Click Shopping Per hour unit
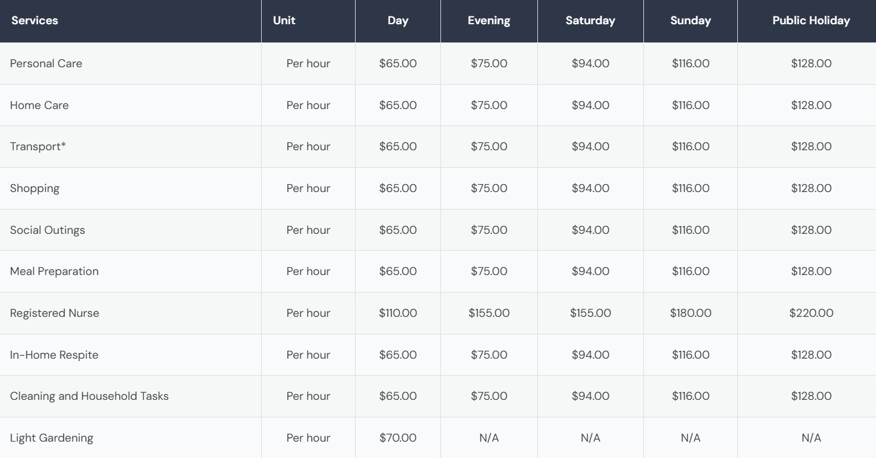Image resolution: width=876 pixels, height=458 pixels. coord(308,188)
